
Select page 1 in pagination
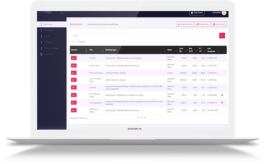click(x=141, y=118)
